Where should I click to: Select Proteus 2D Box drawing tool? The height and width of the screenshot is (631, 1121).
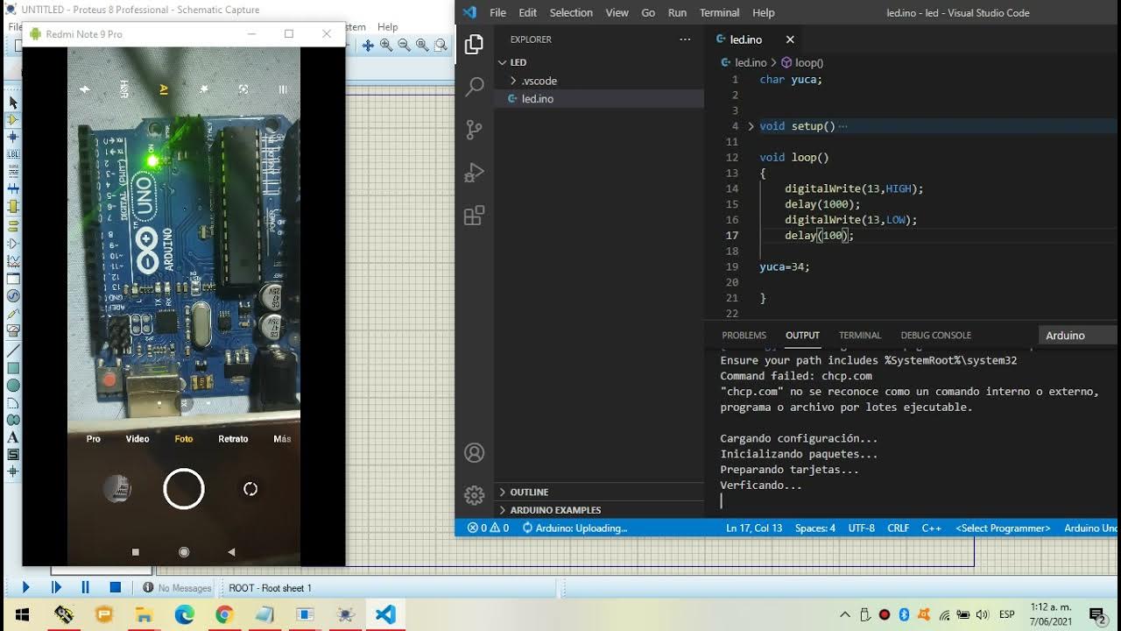[x=13, y=368]
